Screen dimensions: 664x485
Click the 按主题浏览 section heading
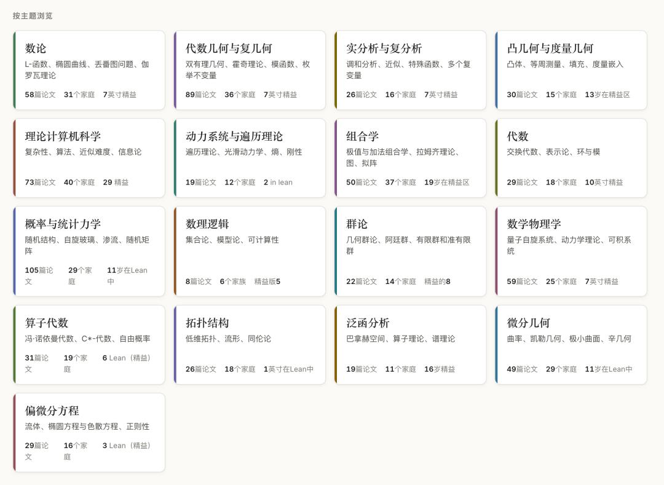(33, 15)
